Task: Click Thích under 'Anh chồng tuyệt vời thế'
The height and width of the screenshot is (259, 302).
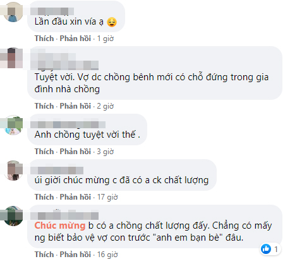Action: point(44,152)
